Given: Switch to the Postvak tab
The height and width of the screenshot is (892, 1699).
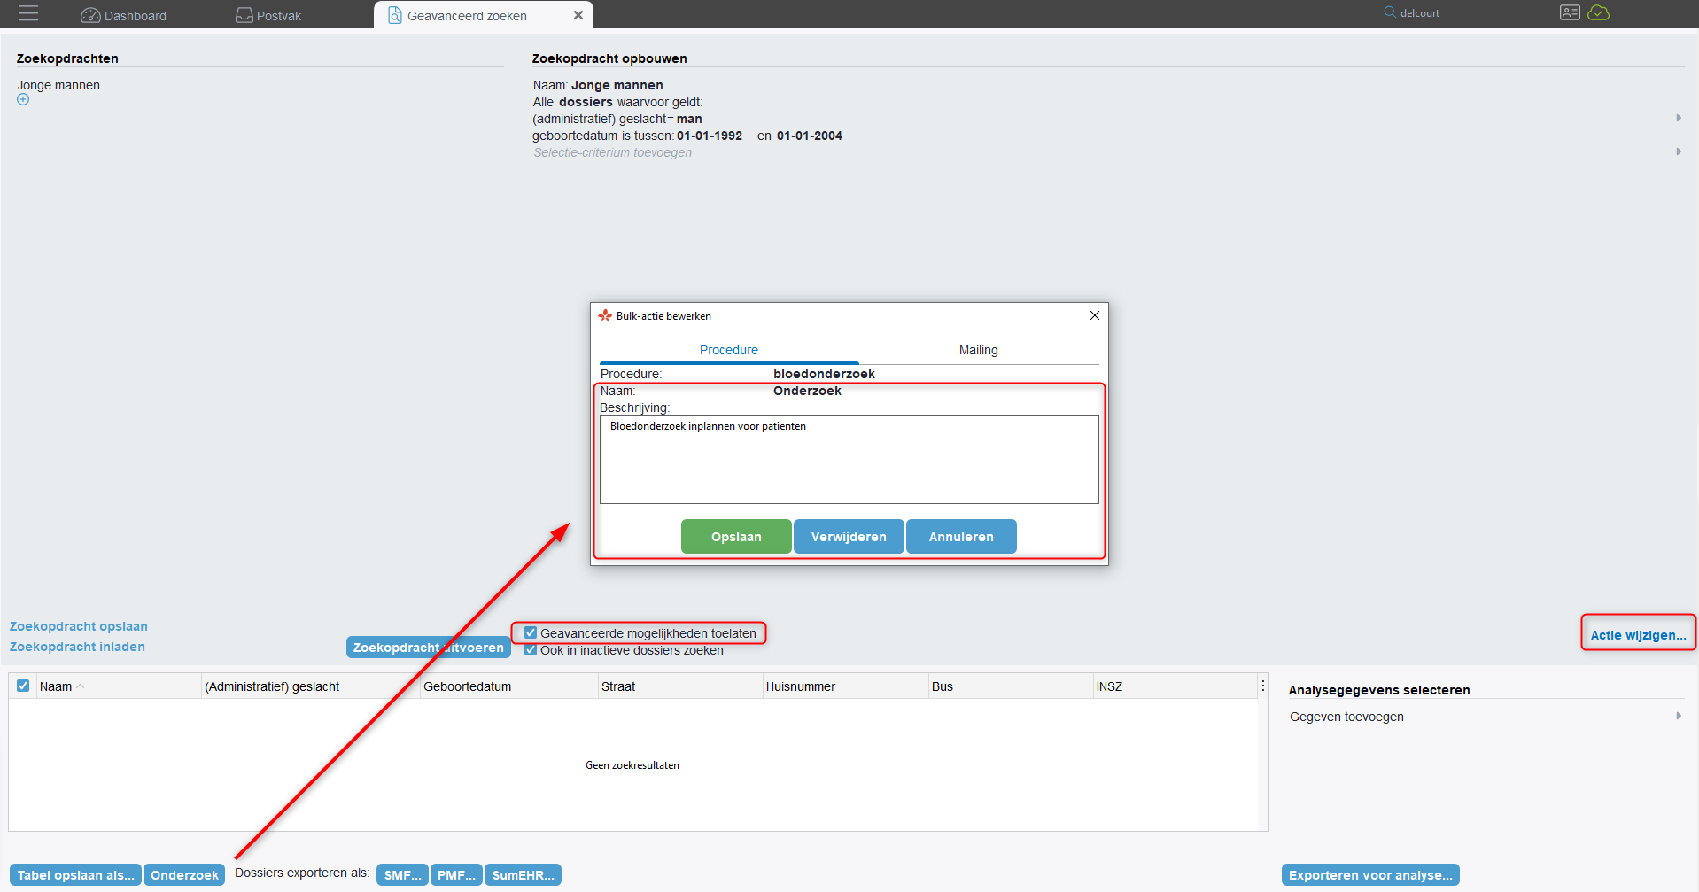Looking at the screenshot, I should [x=268, y=15].
